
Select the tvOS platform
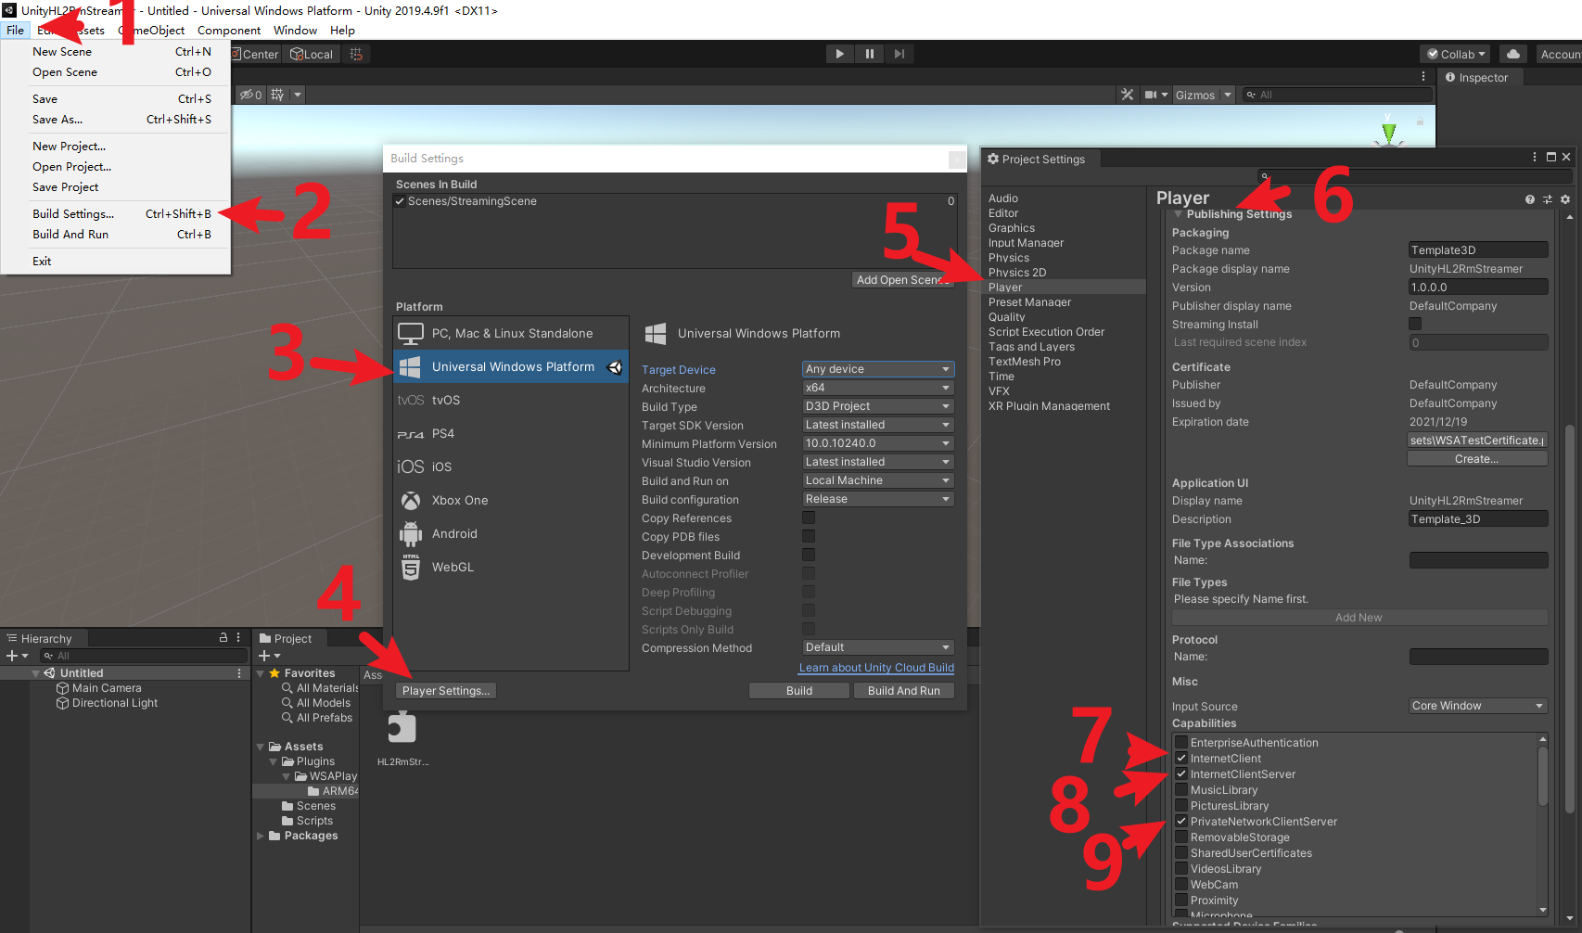click(511, 401)
